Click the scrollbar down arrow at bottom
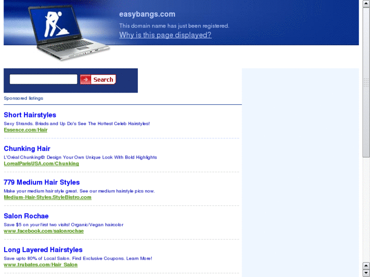Viewport: 370px width, 277px height. coord(366,273)
